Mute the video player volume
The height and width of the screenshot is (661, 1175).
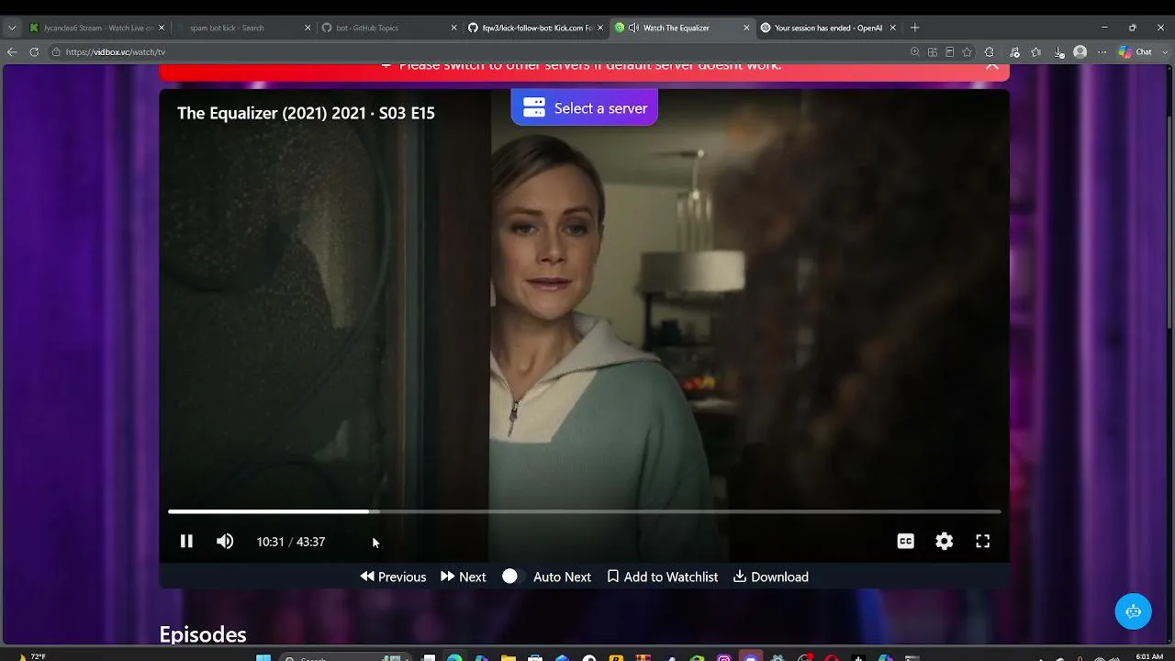225,542
